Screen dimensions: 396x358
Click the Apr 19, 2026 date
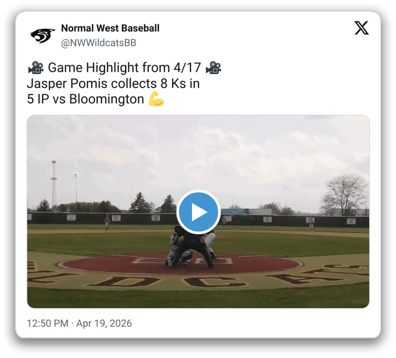pos(104,323)
